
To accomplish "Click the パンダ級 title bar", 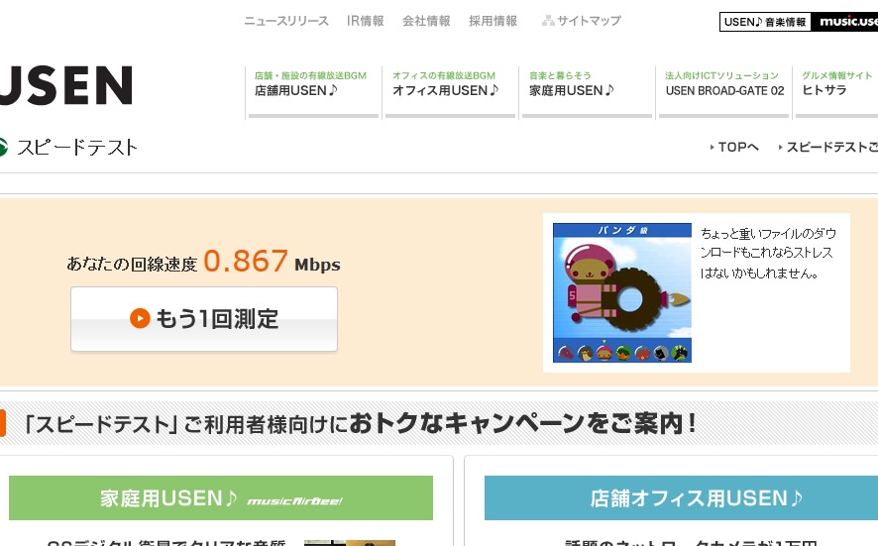I will [x=622, y=230].
